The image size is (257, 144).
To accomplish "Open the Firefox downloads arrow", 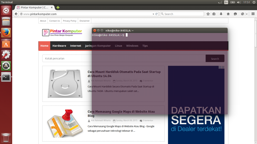I will click(x=221, y=14).
